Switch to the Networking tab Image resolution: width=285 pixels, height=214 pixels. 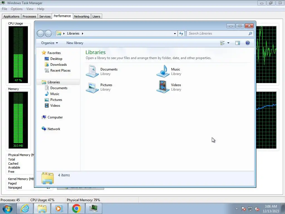(x=82, y=16)
